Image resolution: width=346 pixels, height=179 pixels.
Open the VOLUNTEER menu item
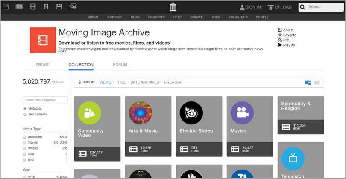click(238, 17)
